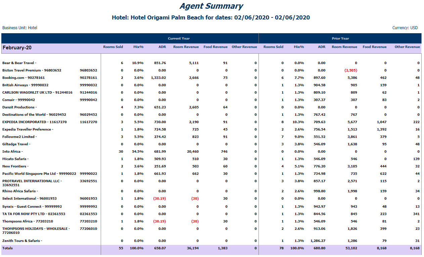424x257 pixels.
Task: Select Followme2 prior room revenue '3,861'
Action: [x=352, y=137]
